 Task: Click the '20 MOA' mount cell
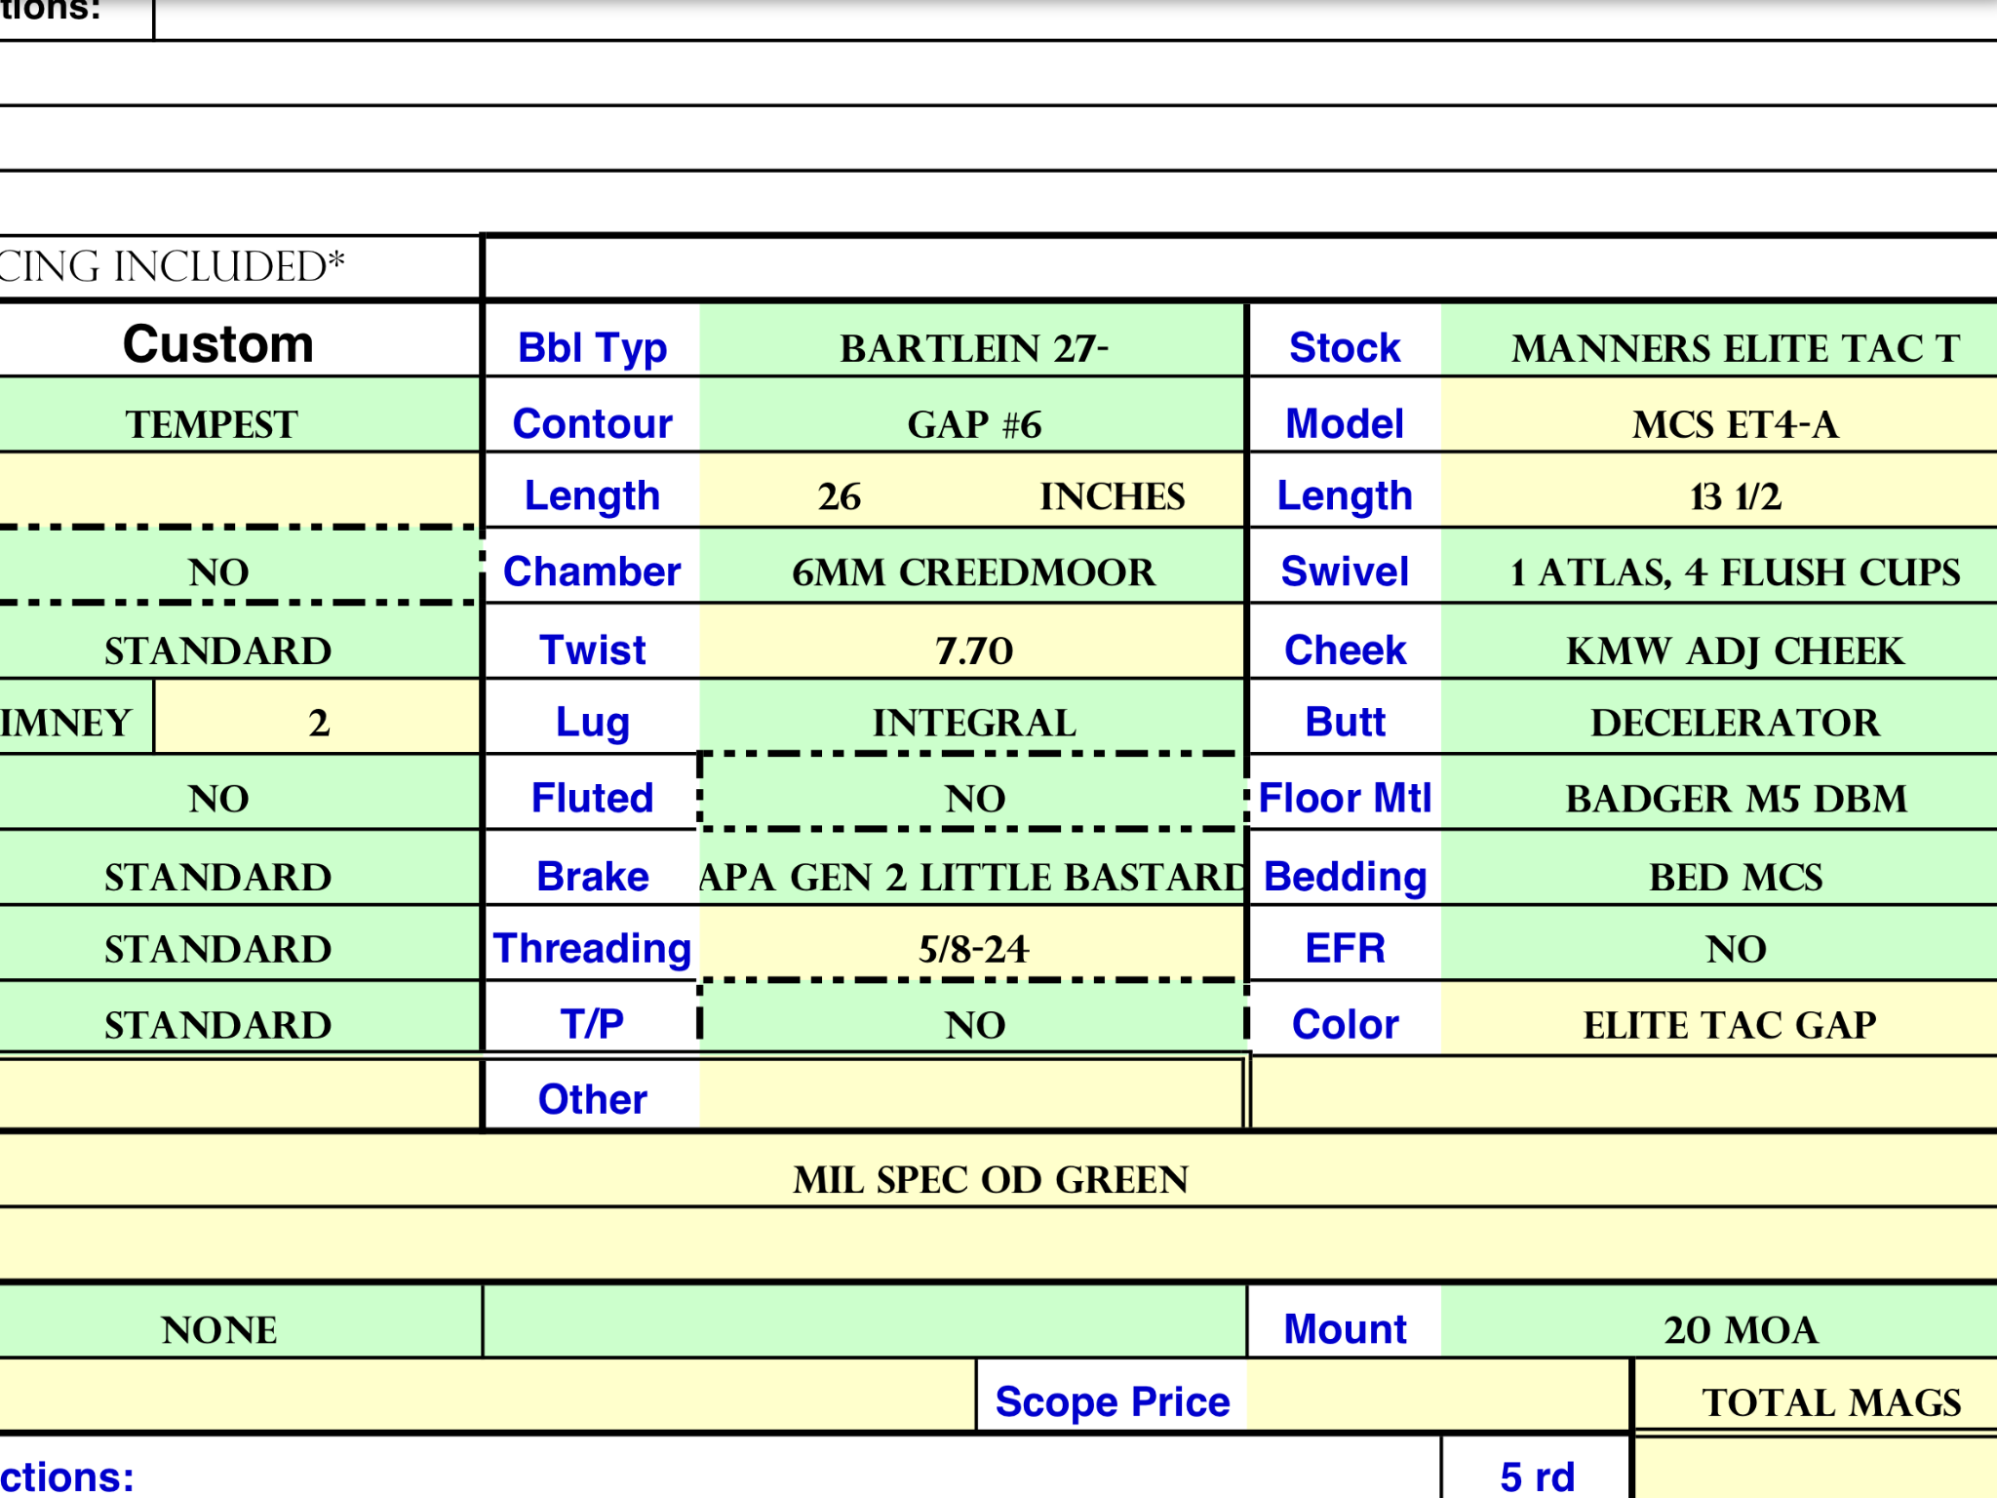[1719, 1321]
